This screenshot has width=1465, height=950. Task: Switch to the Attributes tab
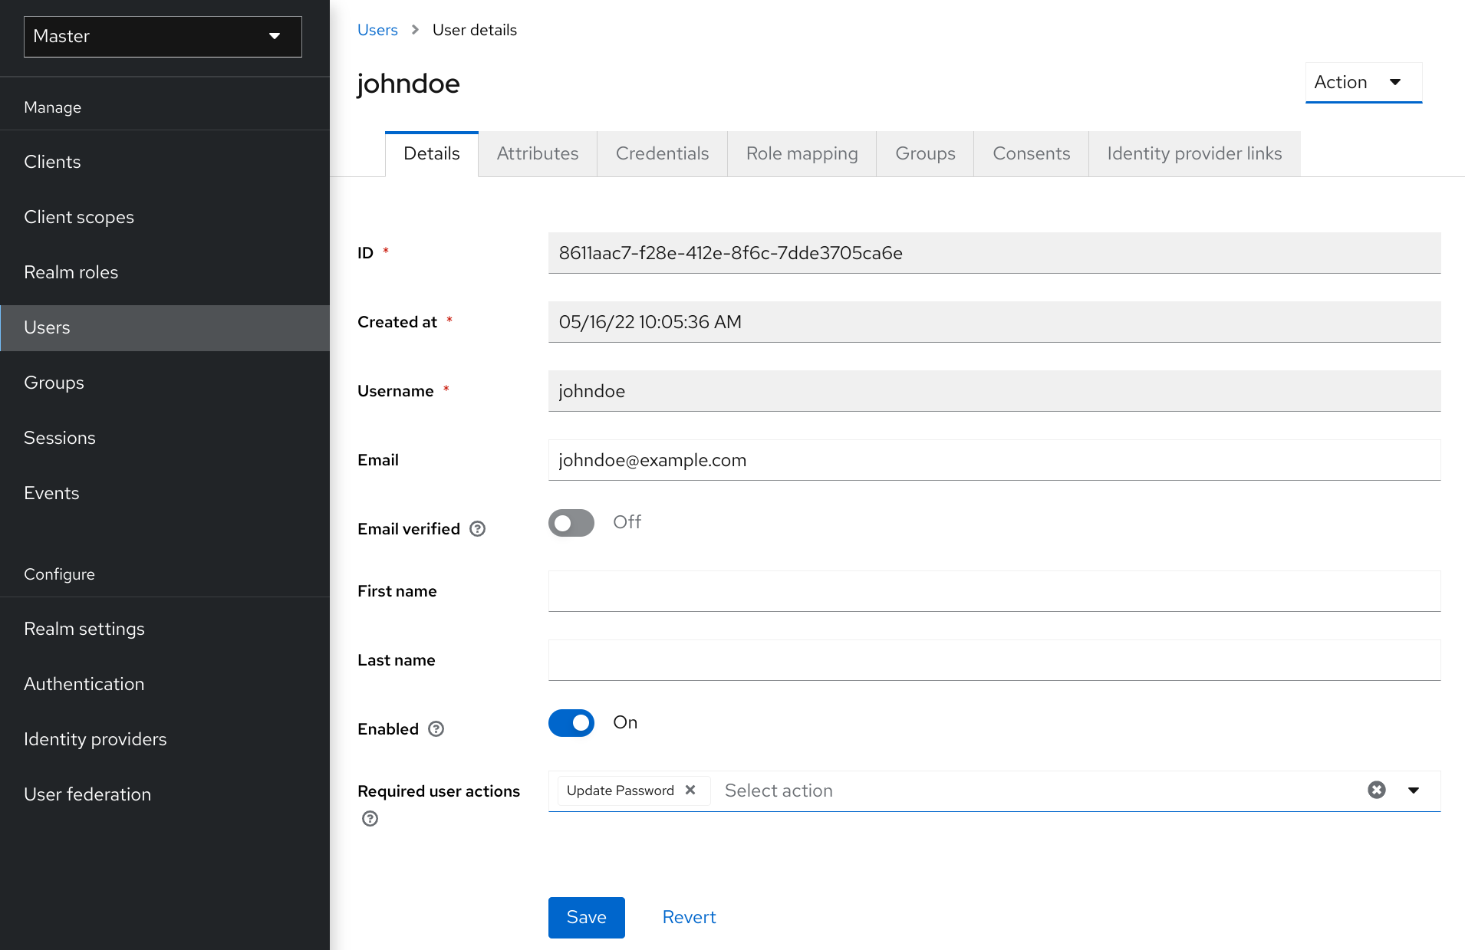point(537,154)
